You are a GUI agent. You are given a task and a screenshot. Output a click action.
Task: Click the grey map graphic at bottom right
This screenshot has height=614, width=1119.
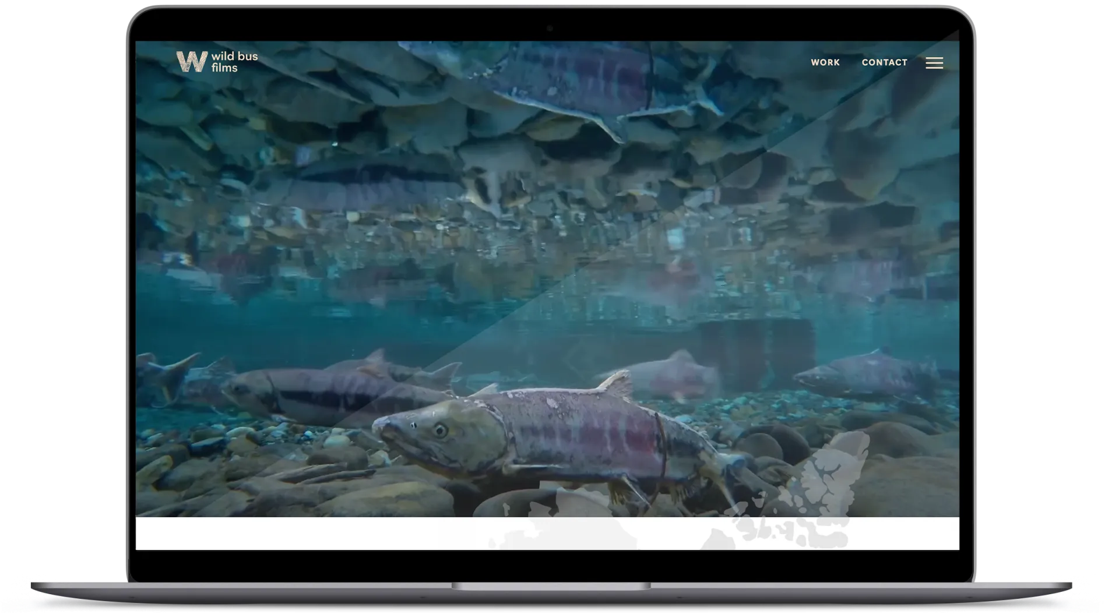coord(810,507)
